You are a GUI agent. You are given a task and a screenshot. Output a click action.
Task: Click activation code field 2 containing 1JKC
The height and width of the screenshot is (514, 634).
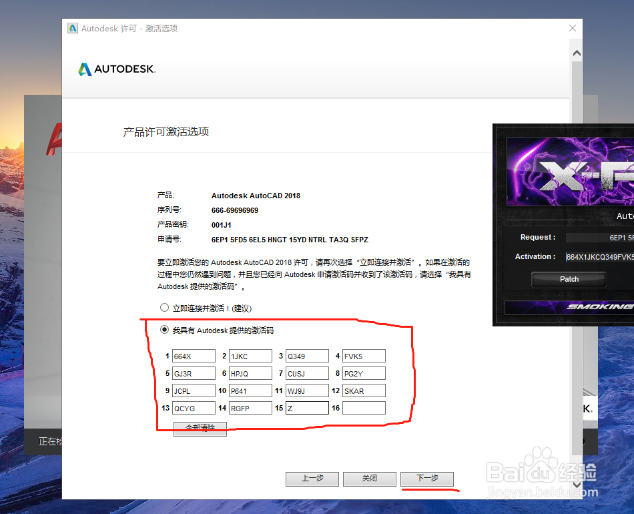(250, 356)
